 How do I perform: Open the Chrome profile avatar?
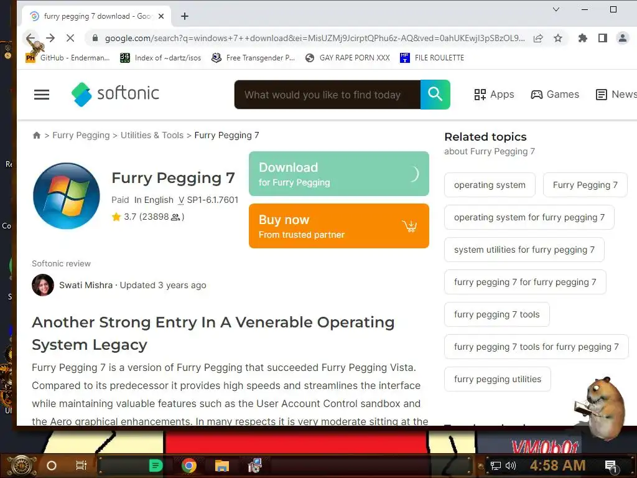click(x=622, y=38)
